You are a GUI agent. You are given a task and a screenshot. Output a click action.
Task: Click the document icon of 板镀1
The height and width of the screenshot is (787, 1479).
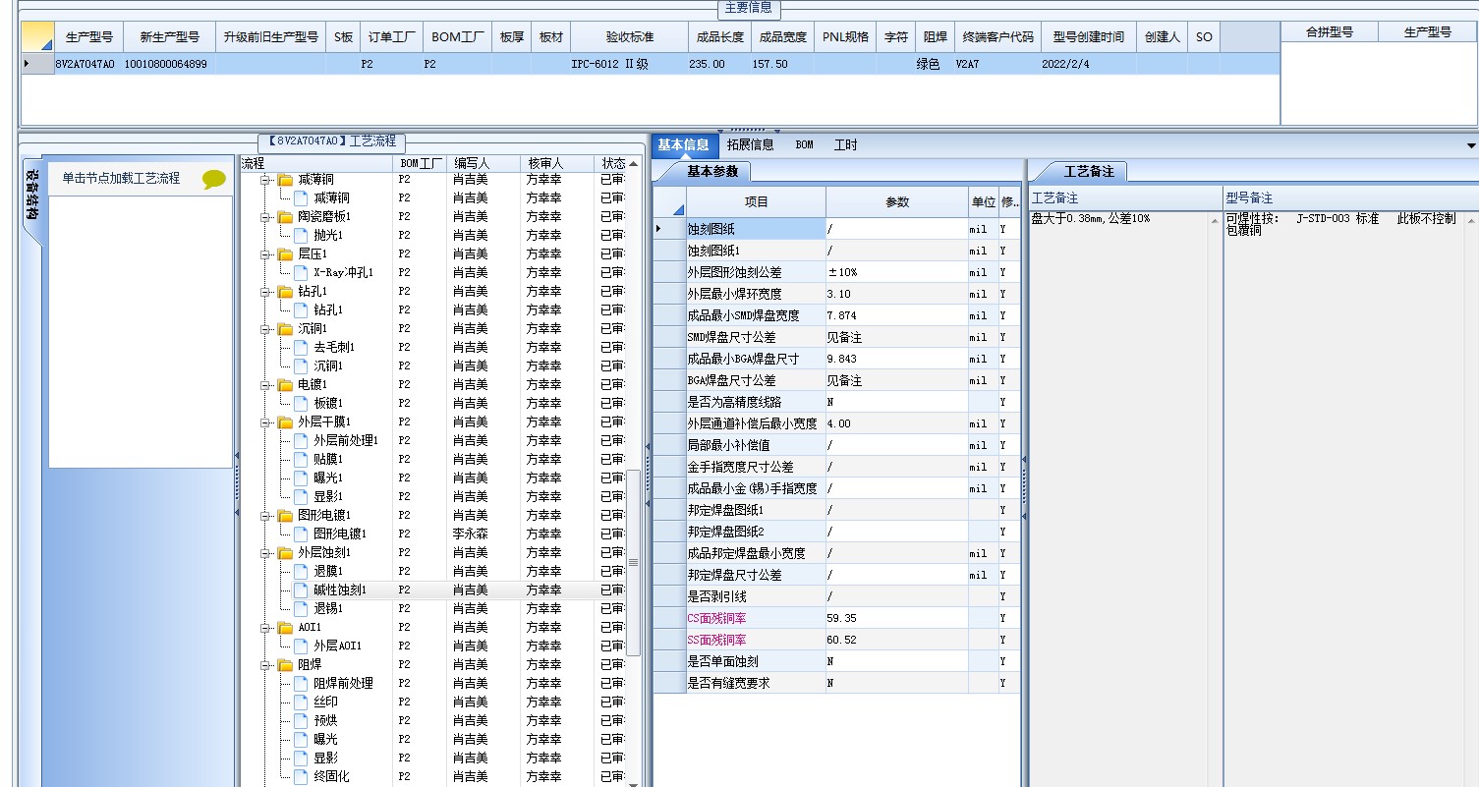(x=301, y=404)
